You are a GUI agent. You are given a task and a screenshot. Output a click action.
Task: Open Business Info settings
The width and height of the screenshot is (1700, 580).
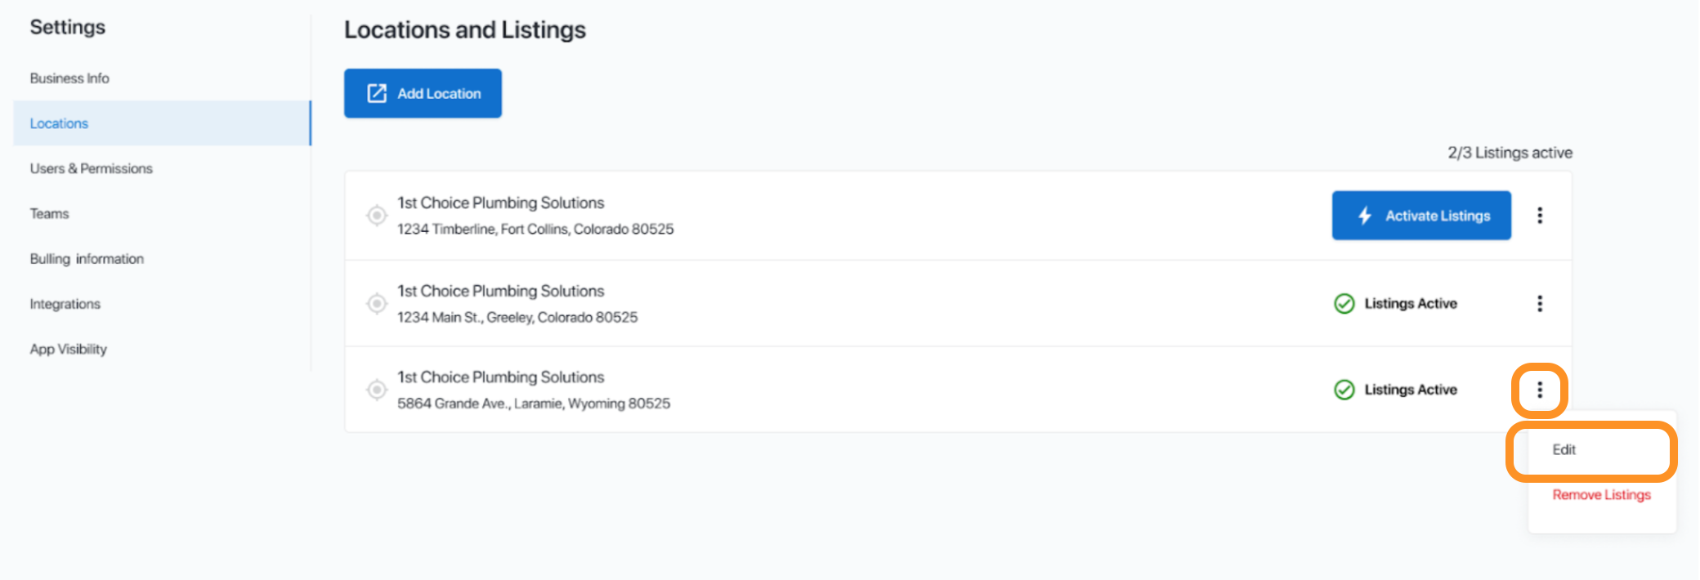tap(69, 78)
